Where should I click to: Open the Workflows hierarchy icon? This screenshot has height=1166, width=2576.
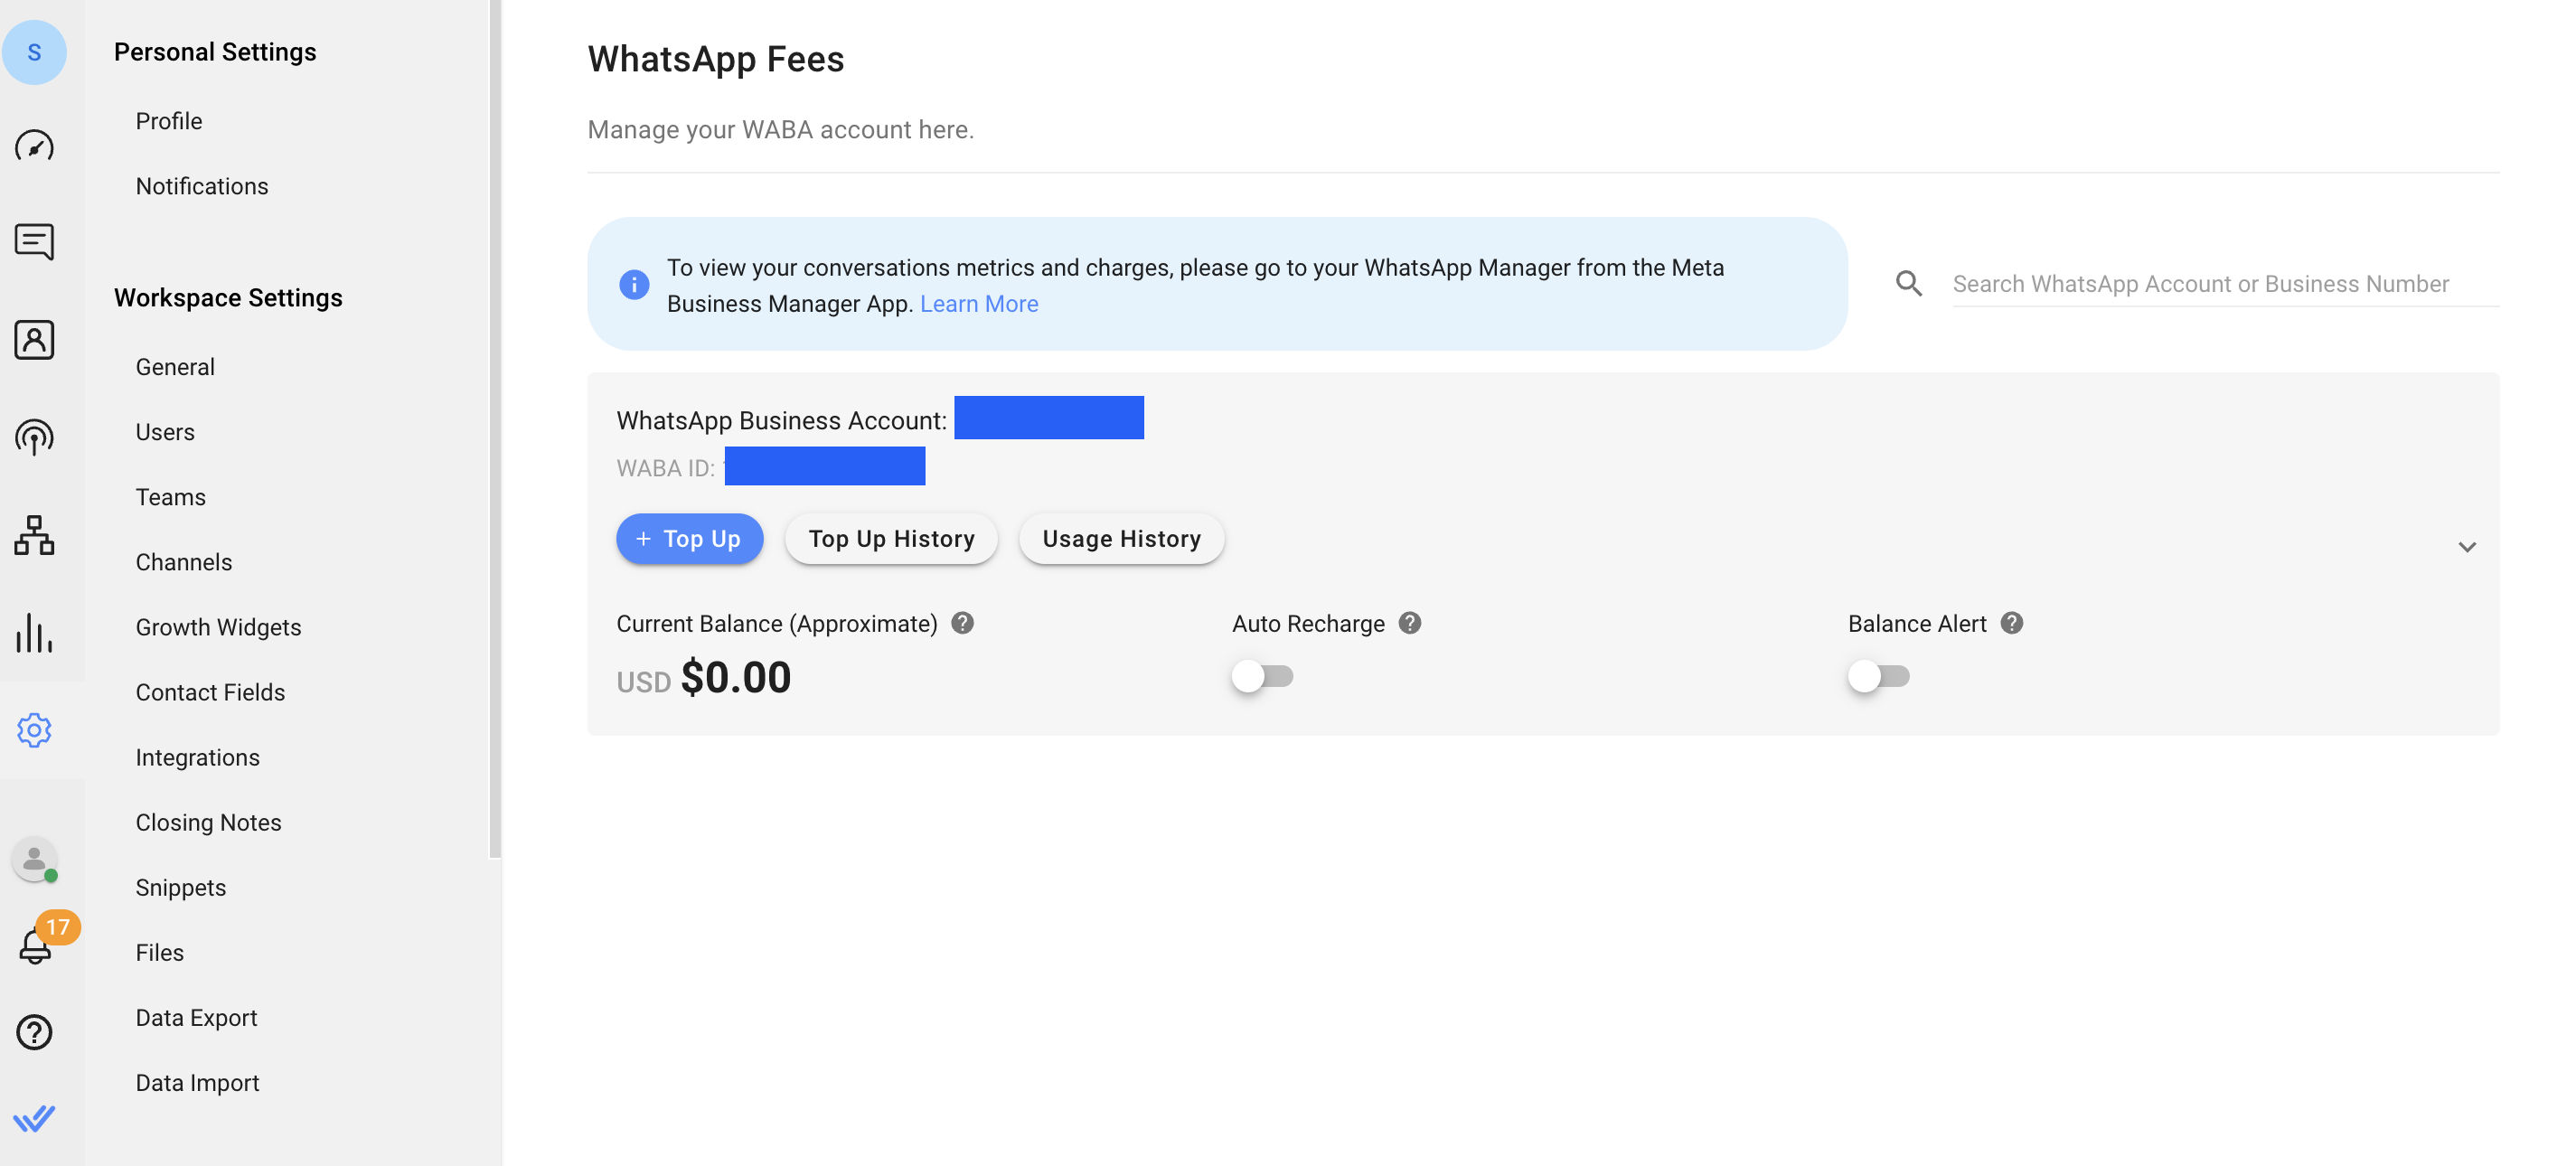[34, 535]
